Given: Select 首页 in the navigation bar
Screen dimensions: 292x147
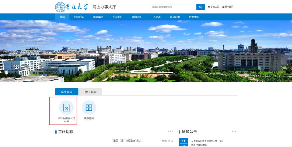Looking at the screenshot, I should [x=62, y=17].
